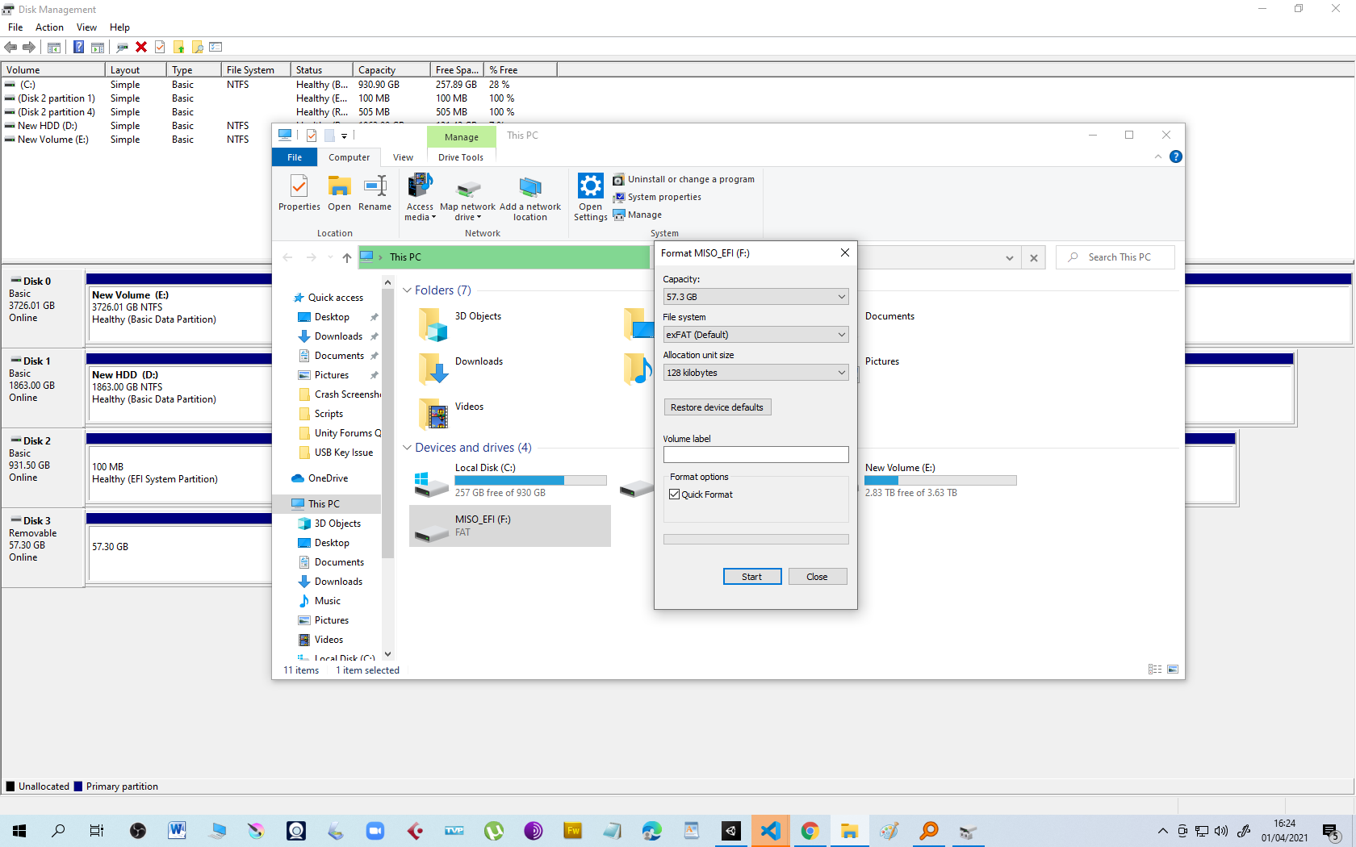Open Visual Studio Code from taskbar
1356x847 pixels.
pyautogui.click(x=771, y=831)
